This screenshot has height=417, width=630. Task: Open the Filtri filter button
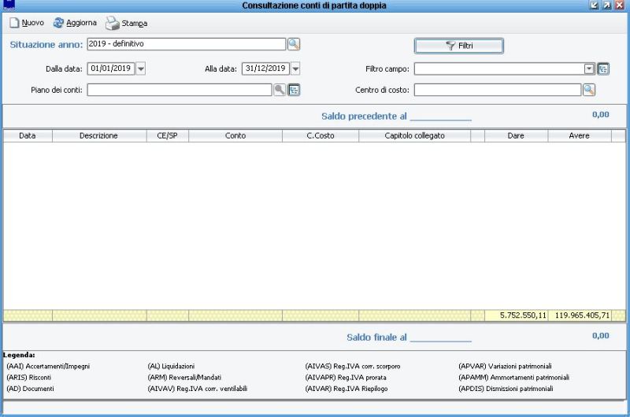(x=458, y=46)
